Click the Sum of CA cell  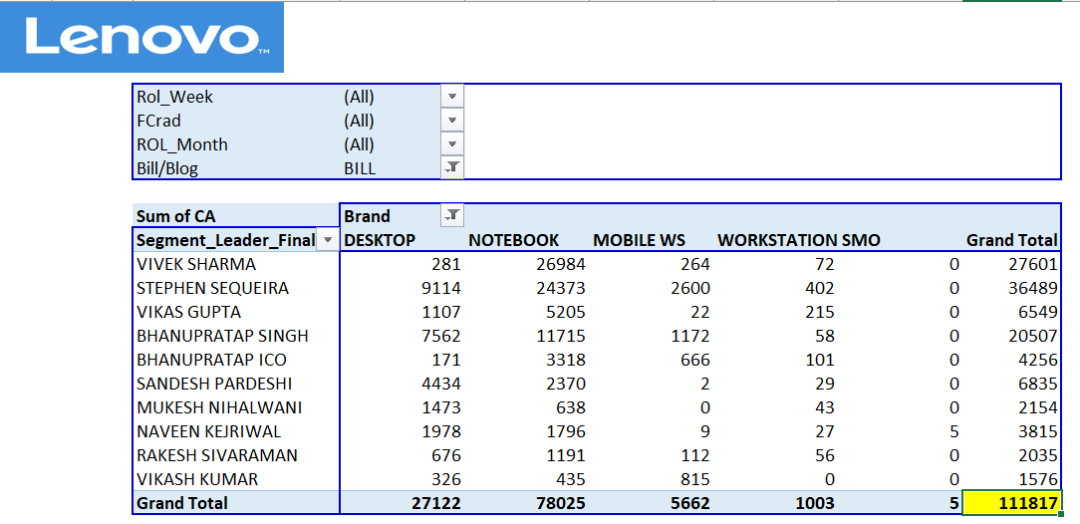[x=176, y=216]
